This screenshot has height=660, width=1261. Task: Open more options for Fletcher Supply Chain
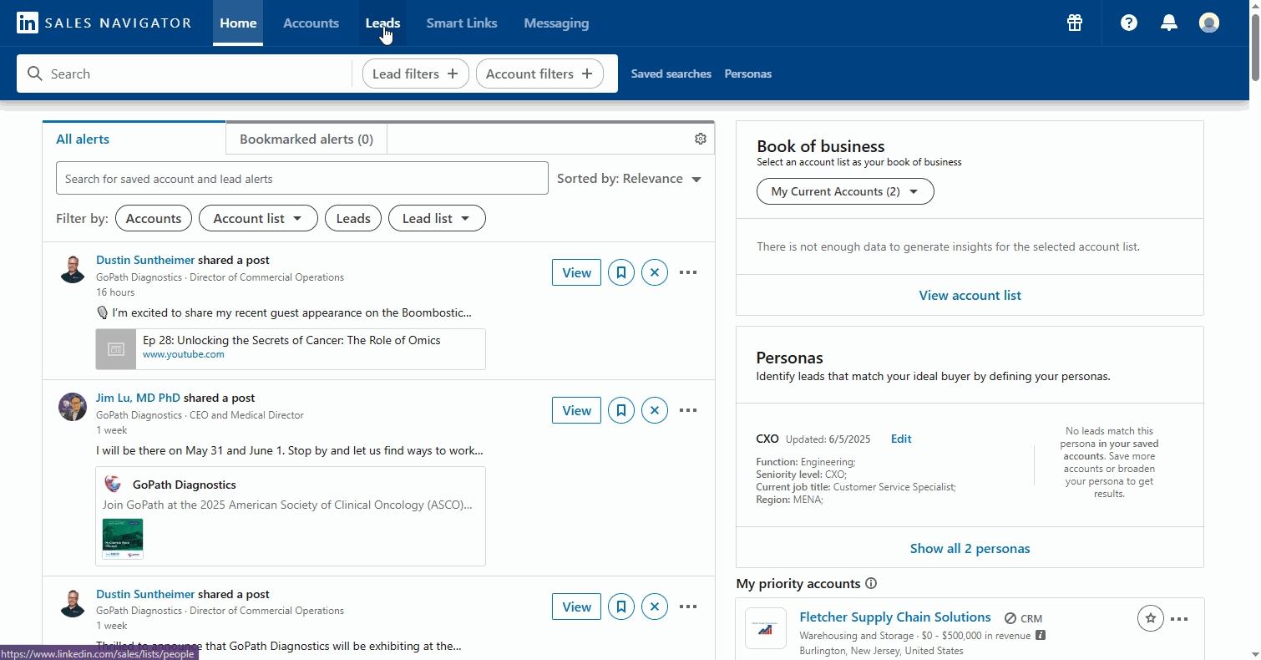coord(1179,619)
